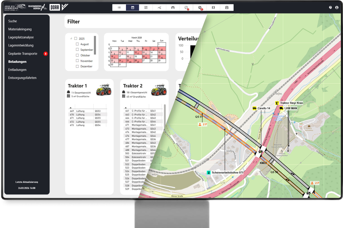Click sort arrow above Traktor 1 table
Image resolution: width=343 pixels, height=228 pixels.
[70, 108]
